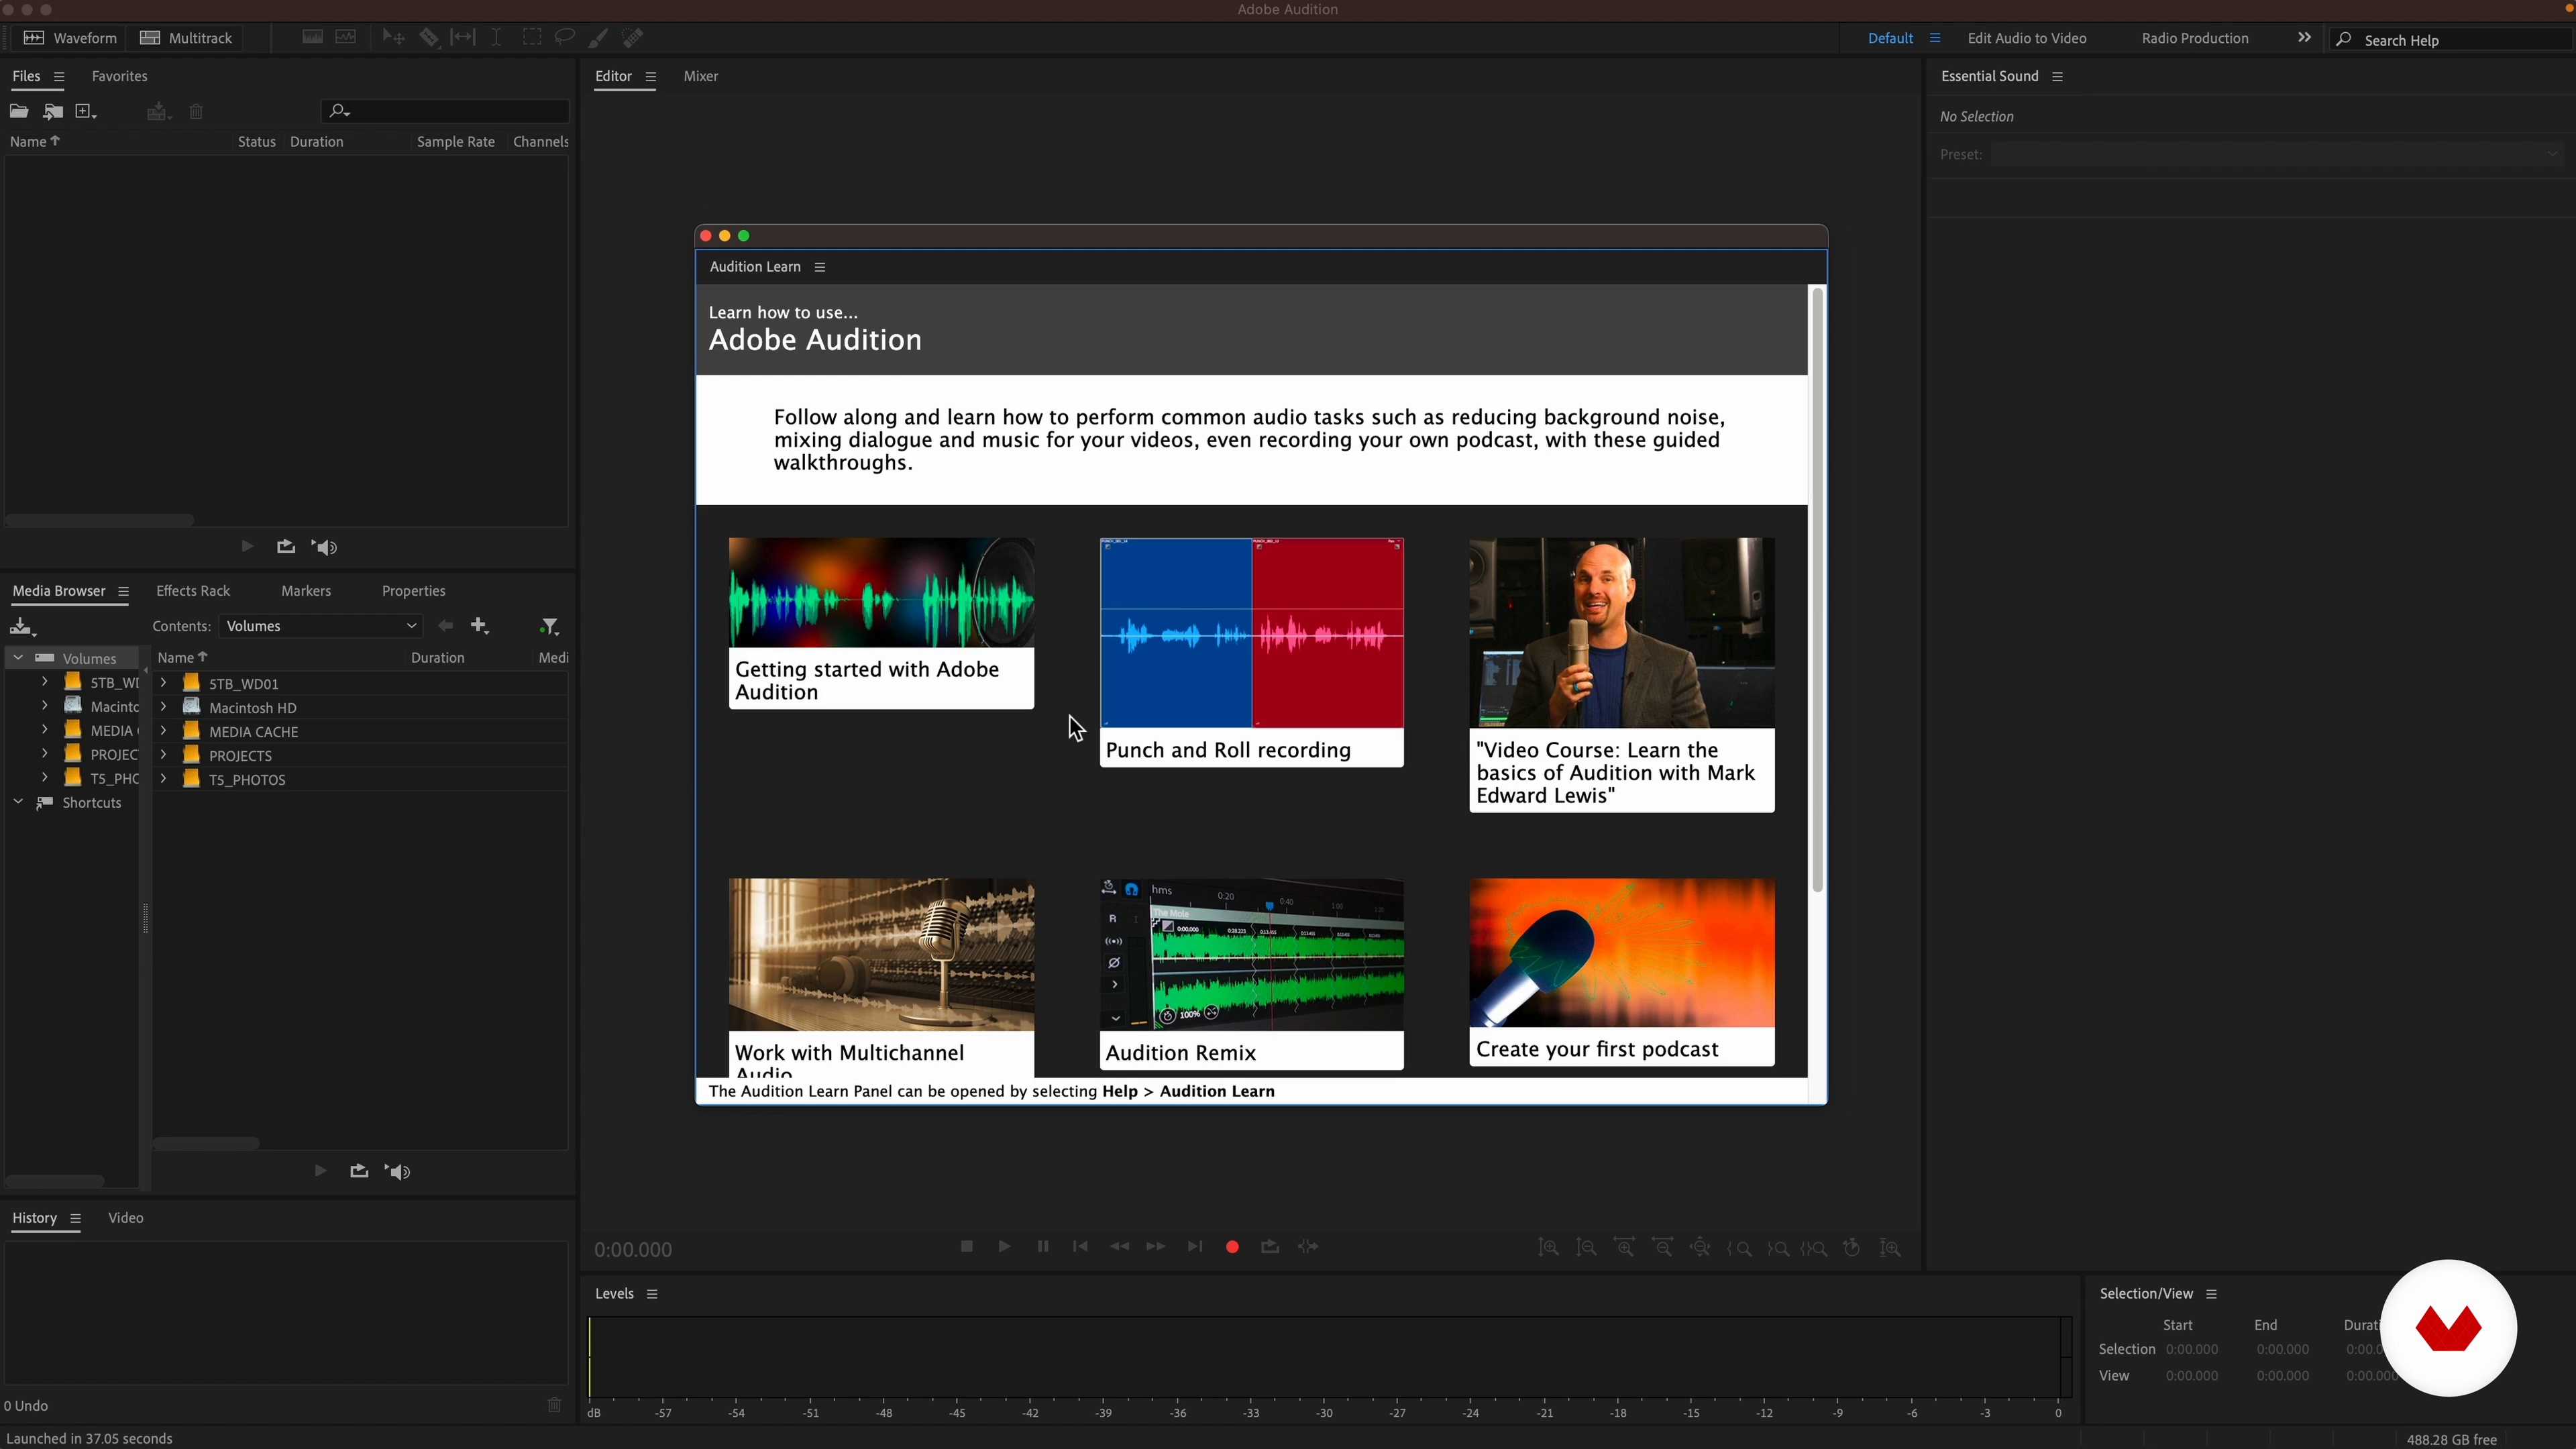Viewport: 2576px width, 1449px height.
Task: Switch to Multitrack editor view
Action: coord(186,38)
